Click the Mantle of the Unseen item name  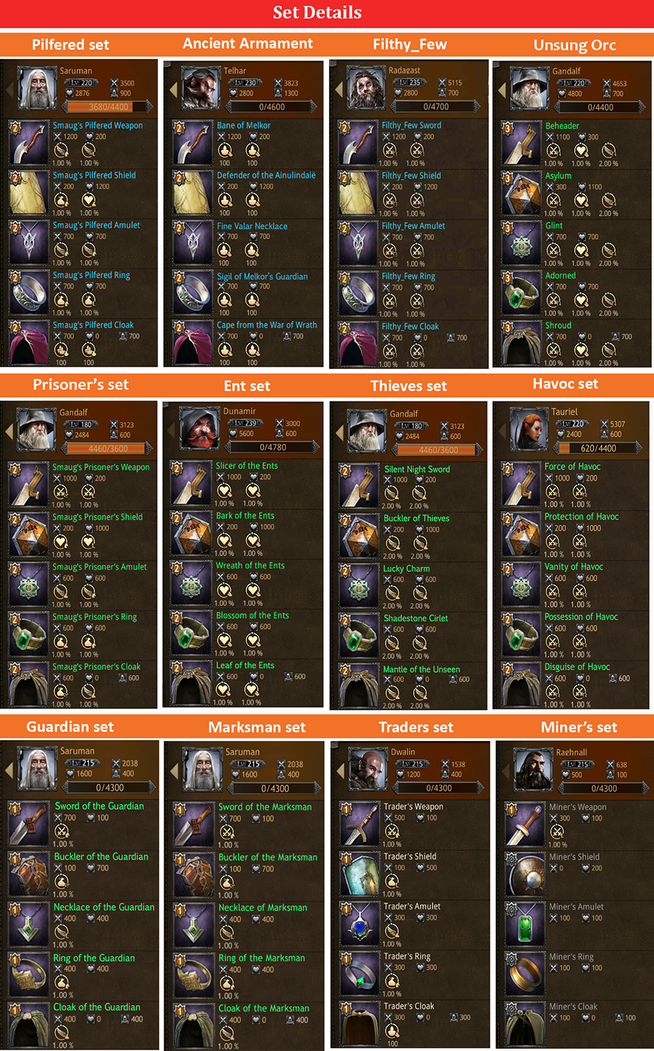pyautogui.click(x=421, y=669)
